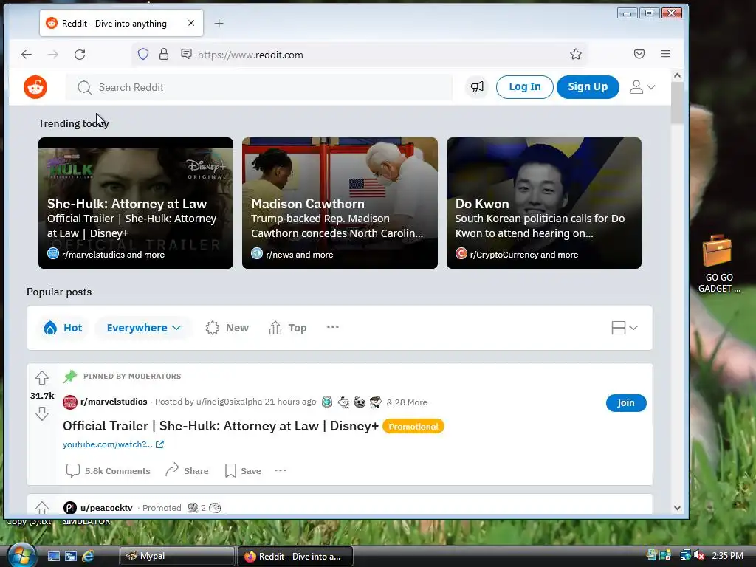Click the browser address bar URL
Screen dimensions: 756x567
pyautogui.click(x=251, y=55)
